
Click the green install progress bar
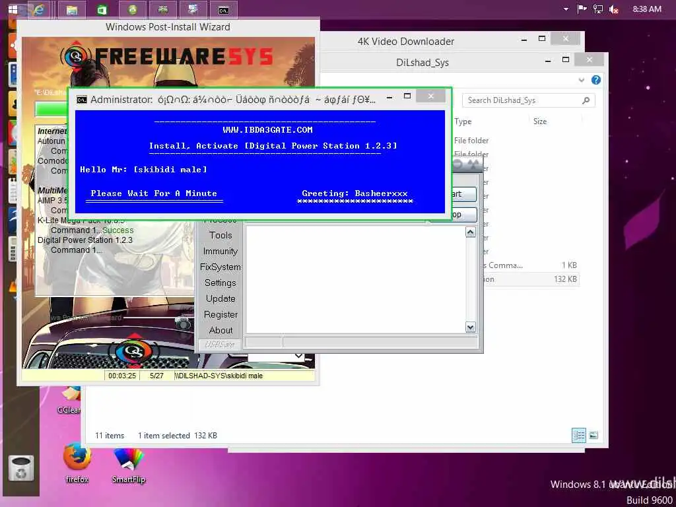pyautogui.click(x=51, y=109)
